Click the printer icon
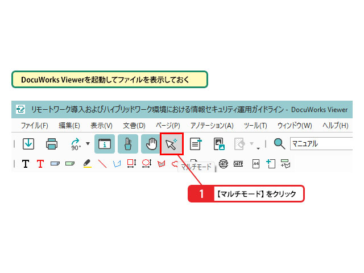The width and height of the screenshot is (364, 273). pos(52,144)
